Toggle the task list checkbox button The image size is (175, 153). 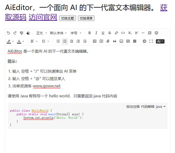[x=150, y=33]
